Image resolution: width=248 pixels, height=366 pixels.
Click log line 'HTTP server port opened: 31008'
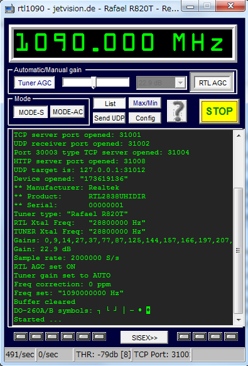click(x=79, y=161)
